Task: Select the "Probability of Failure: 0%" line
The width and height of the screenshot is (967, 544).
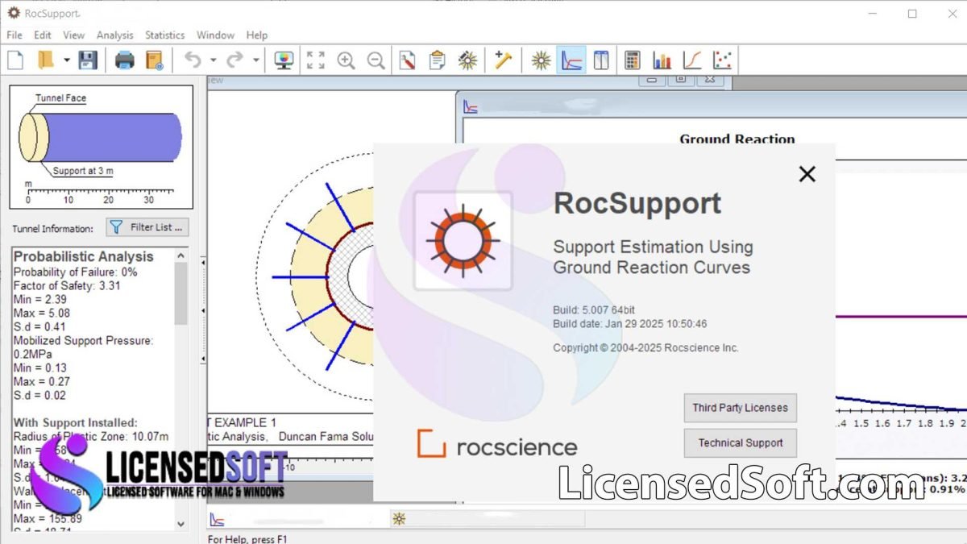Action: 76,272
